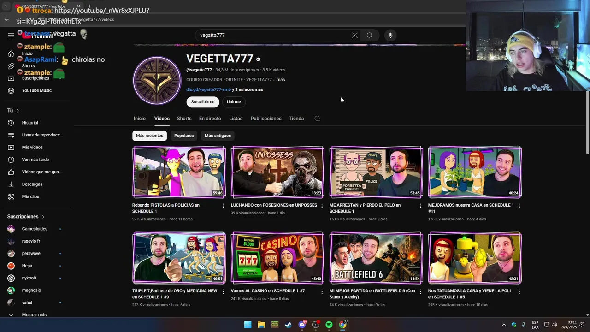Open File Explorer from taskbar
The image size is (590, 332).
pyautogui.click(x=261, y=325)
